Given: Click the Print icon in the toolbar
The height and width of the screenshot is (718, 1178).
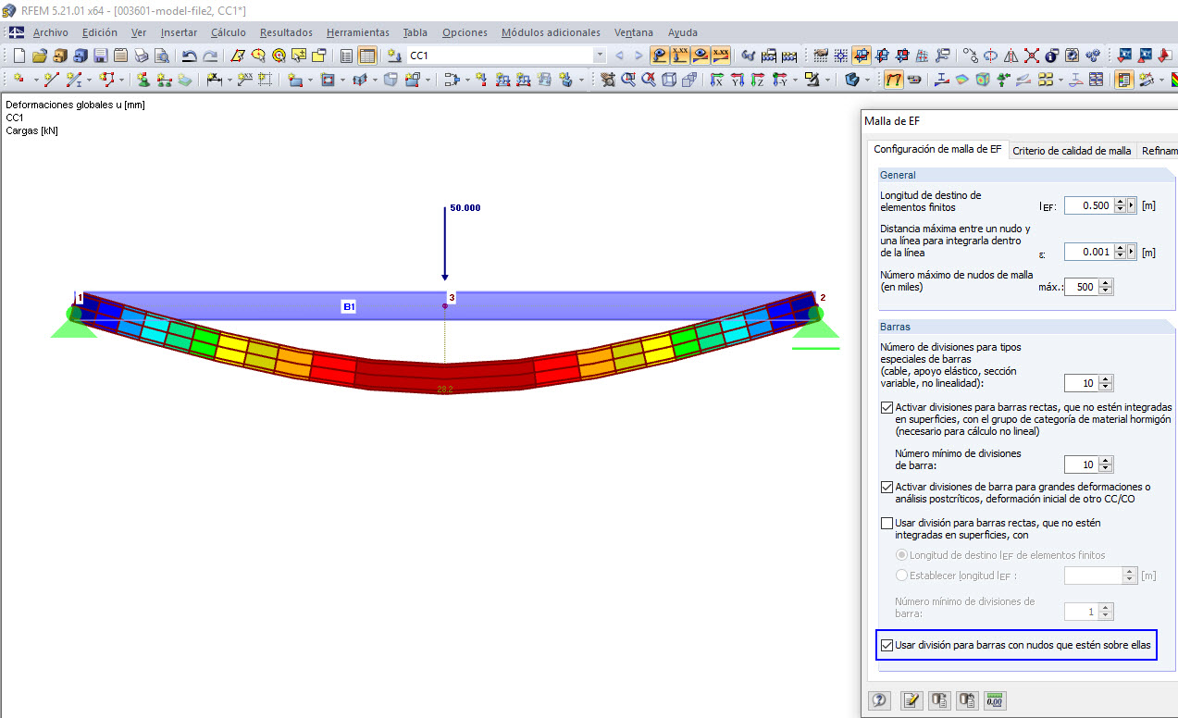Looking at the screenshot, I should point(142,56).
